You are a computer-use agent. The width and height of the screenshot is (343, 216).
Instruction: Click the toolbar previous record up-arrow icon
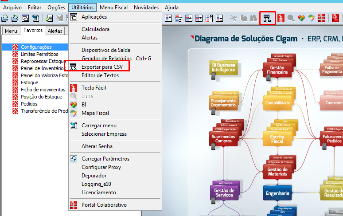(189, 18)
